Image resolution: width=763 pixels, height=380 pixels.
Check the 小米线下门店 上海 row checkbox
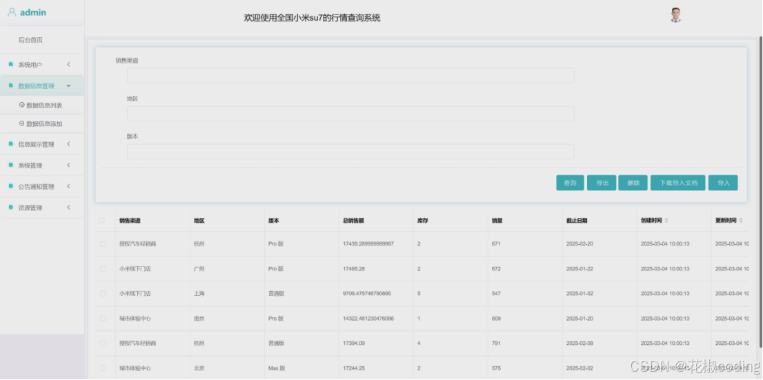(103, 293)
